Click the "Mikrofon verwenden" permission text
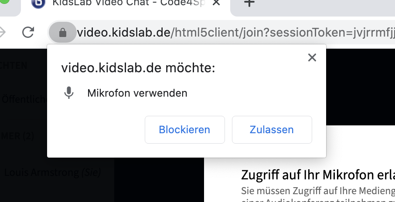395x202 pixels. (x=137, y=93)
